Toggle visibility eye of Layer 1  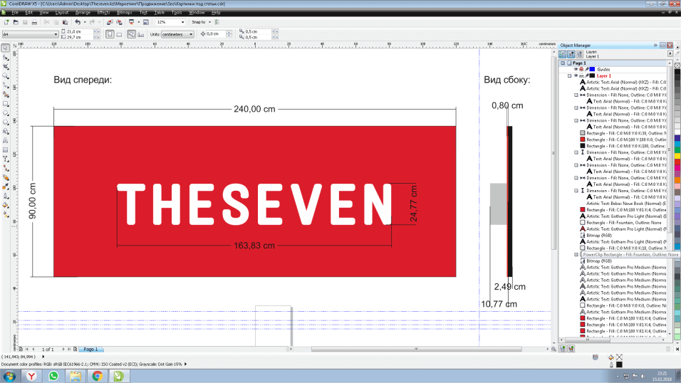[x=576, y=76]
